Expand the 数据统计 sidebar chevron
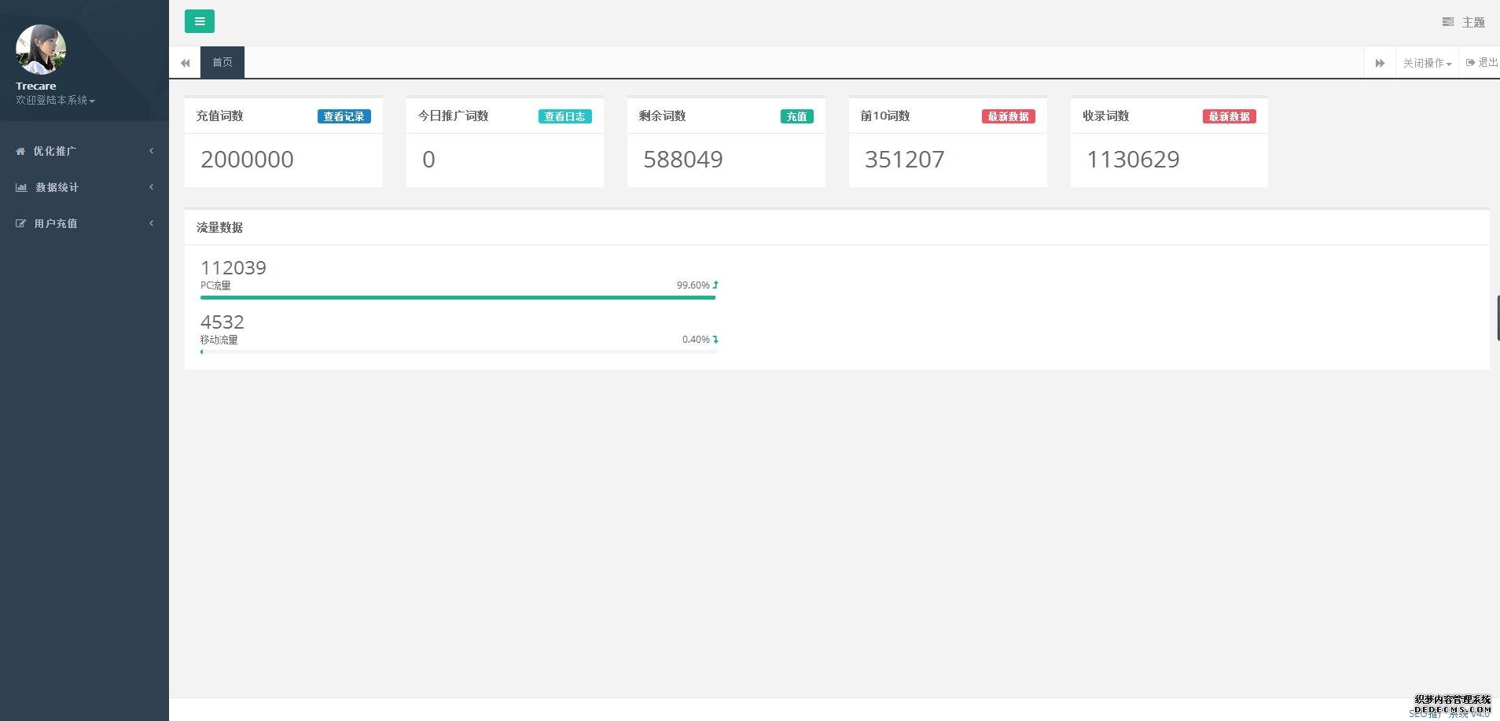 pos(151,186)
